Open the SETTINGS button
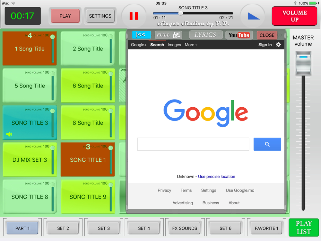This screenshot has width=321, height=241. (100, 16)
